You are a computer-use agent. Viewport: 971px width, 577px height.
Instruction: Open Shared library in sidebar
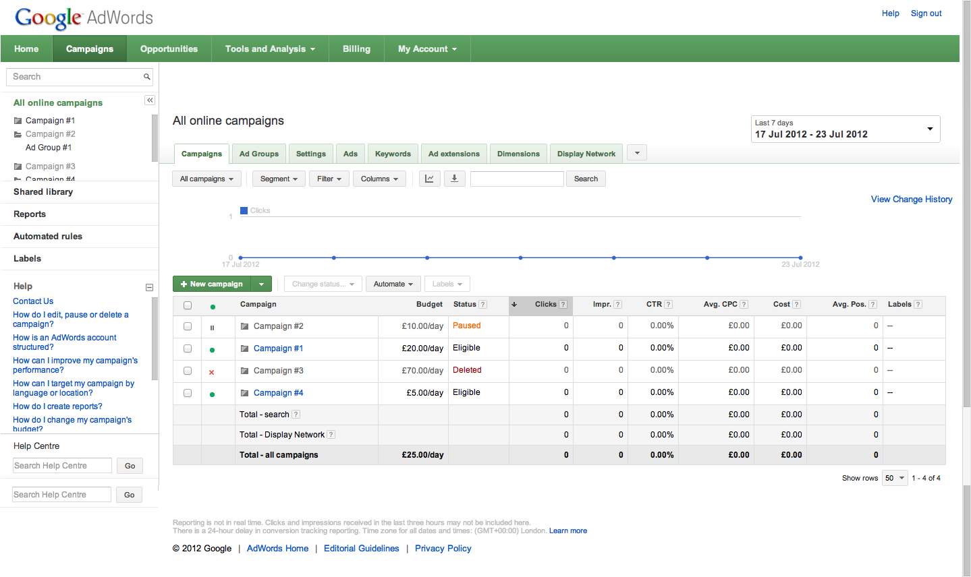(x=43, y=192)
